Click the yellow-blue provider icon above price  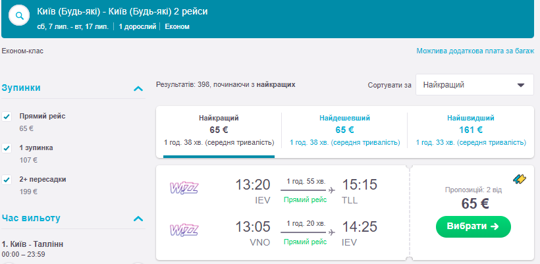coord(519,178)
